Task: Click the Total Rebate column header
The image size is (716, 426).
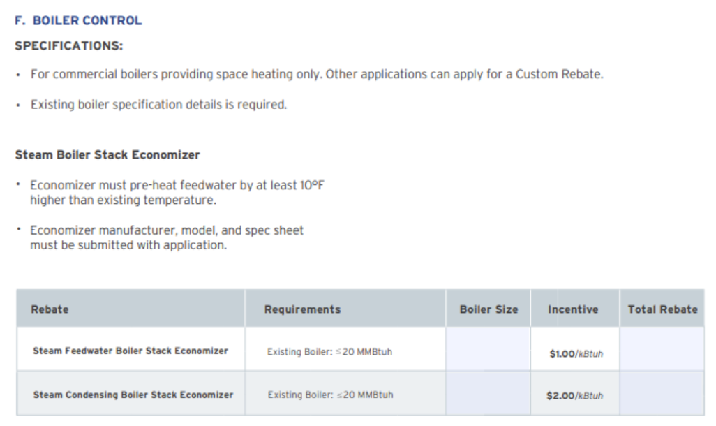Action: tap(662, 309)
